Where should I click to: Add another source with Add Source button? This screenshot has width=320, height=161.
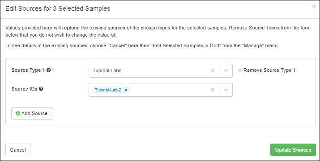click(32, 113)
